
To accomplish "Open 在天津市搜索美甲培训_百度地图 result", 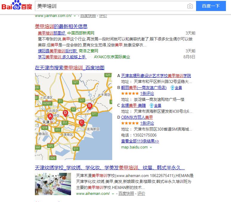I will pyautogui.click(x=70, y=68).
